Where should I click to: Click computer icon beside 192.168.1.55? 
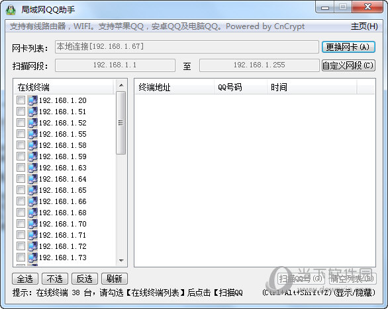coord(32,134)
